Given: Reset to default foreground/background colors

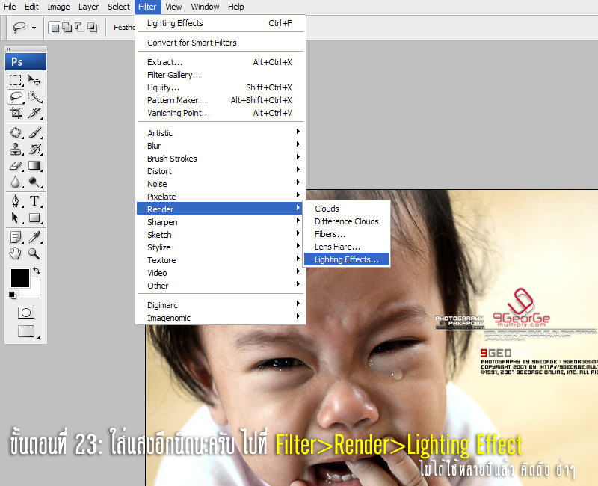Looking at the screenshot, I should (x=13, y=295).
